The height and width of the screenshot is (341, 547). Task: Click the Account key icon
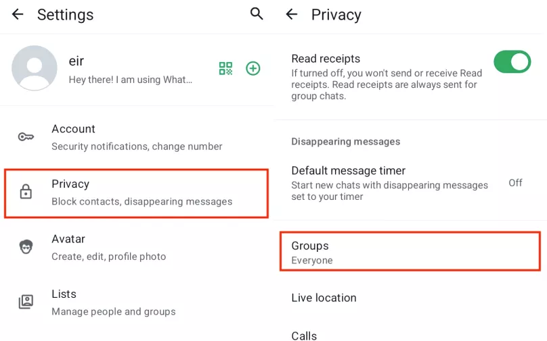click(26, 137)
